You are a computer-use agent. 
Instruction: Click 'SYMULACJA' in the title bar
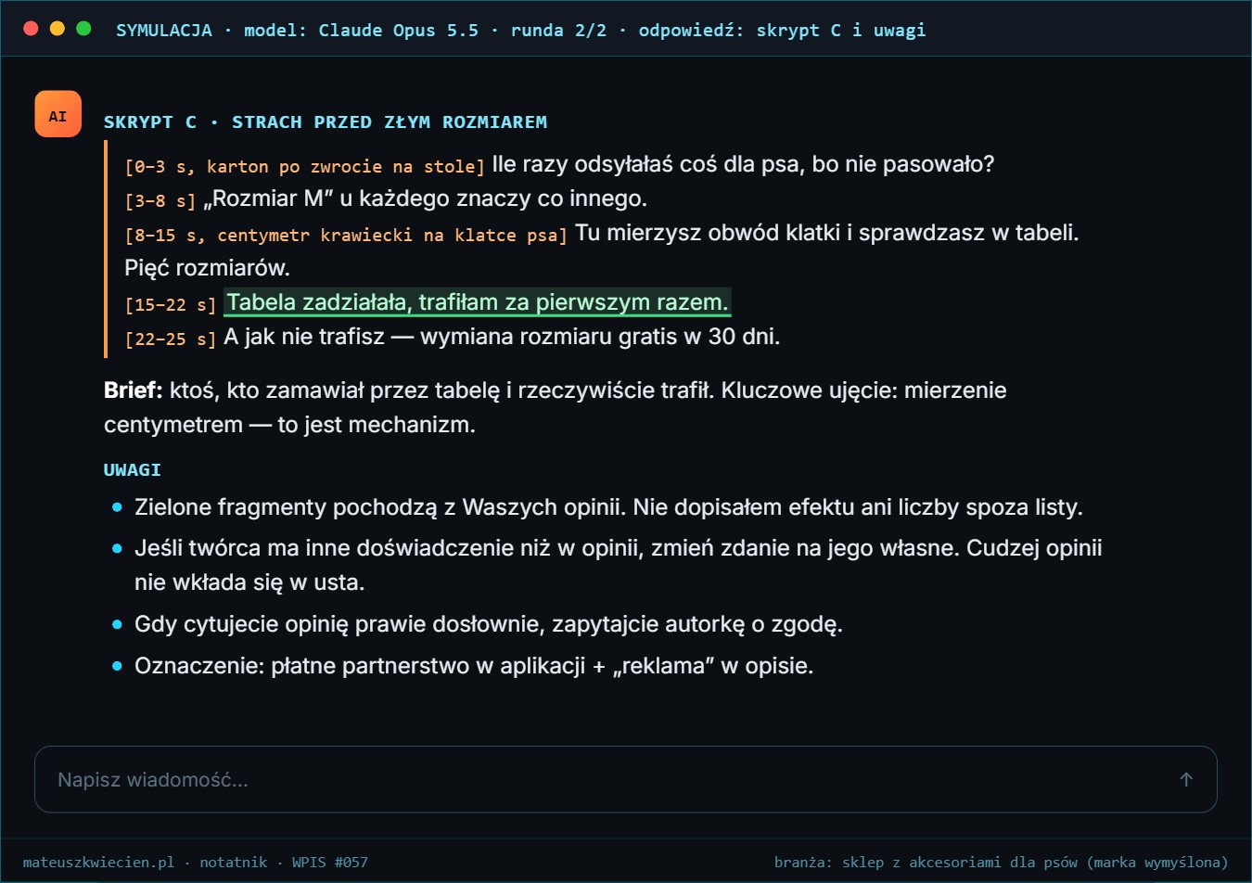pyautogui.click(x=164, y=30)
